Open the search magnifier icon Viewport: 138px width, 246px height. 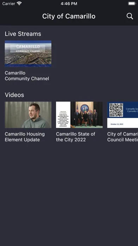130,16
